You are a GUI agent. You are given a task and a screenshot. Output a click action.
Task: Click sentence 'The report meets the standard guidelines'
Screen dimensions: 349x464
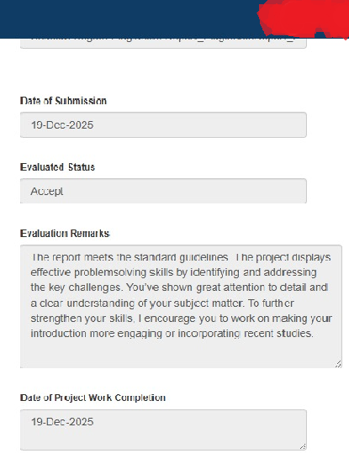pos(130,257)
